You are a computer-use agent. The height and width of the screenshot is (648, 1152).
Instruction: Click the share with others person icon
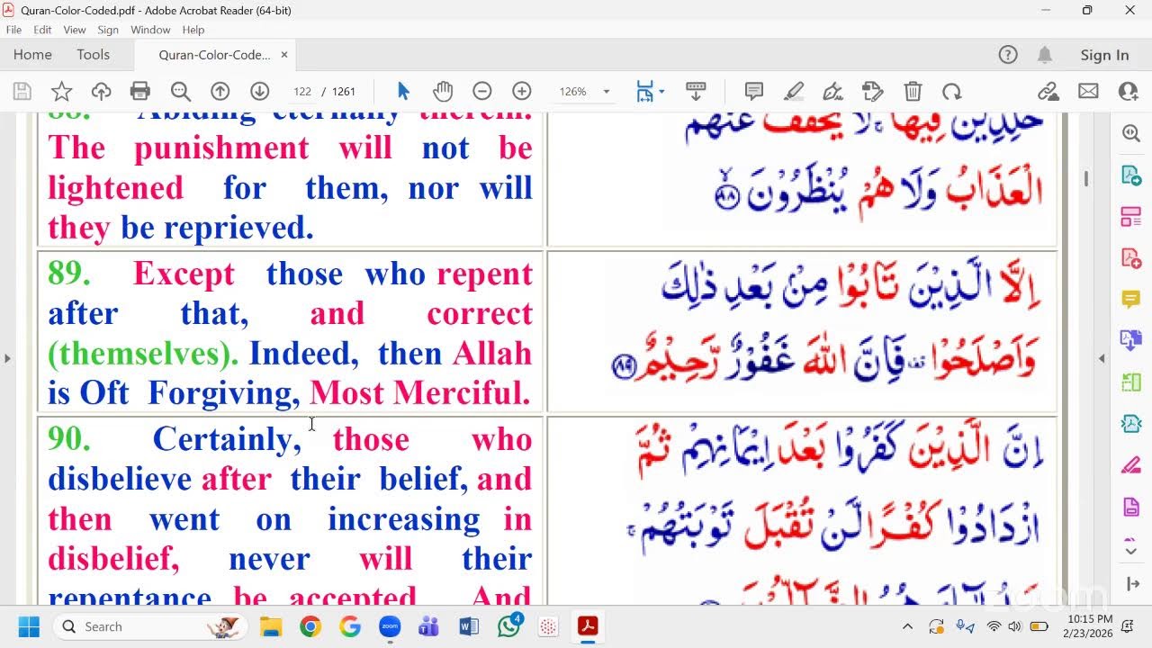tap(1129, 91)
